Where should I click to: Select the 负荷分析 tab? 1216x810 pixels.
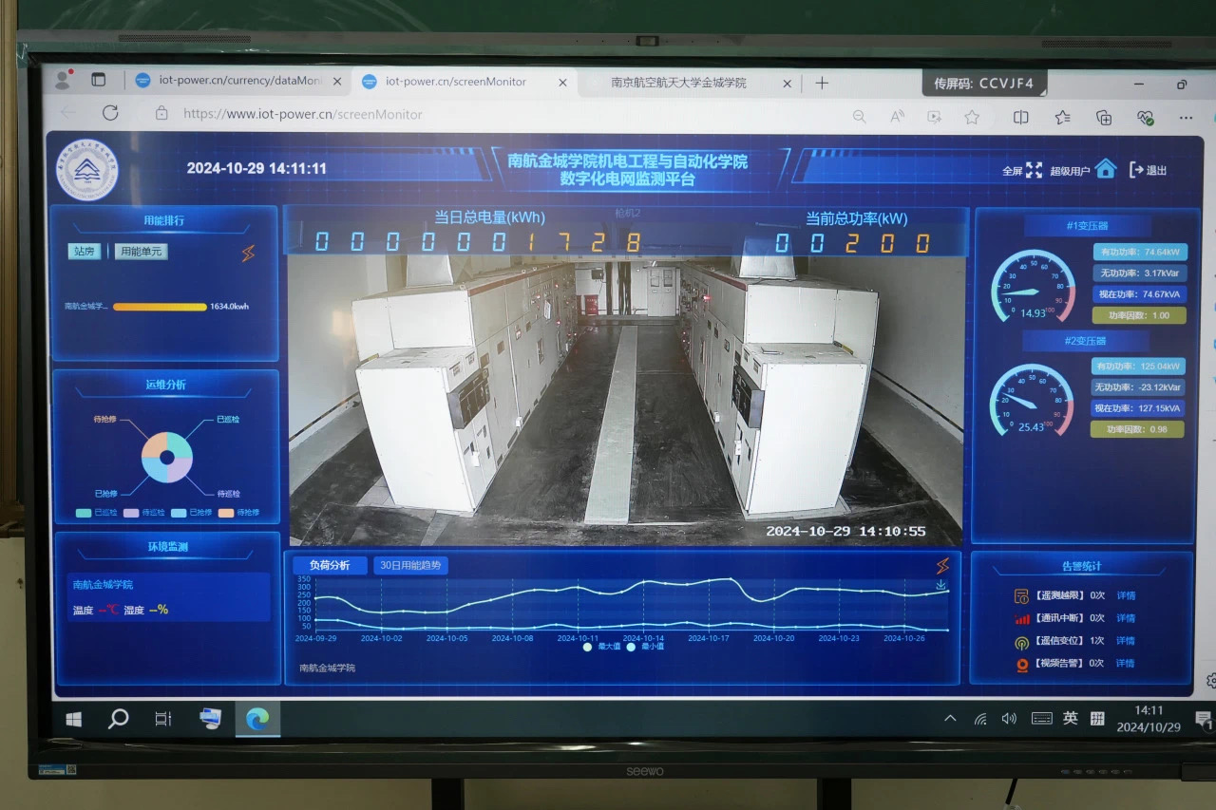pyautogui.click(x=329, y=565)
